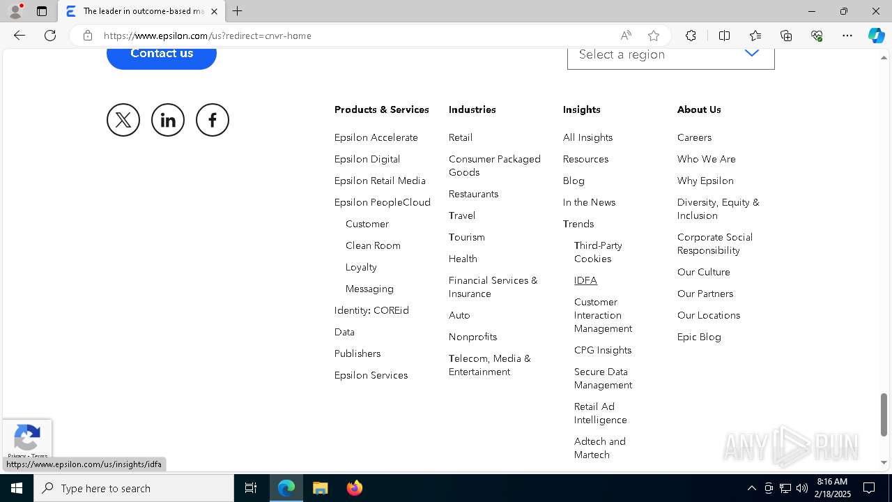The image size is (892, 502).
Task: Open Consumer Packaged Goods industry link
Action: pos(495,165)
